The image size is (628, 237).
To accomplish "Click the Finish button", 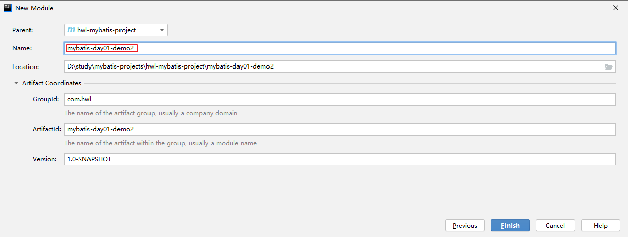I will [510, 225].
